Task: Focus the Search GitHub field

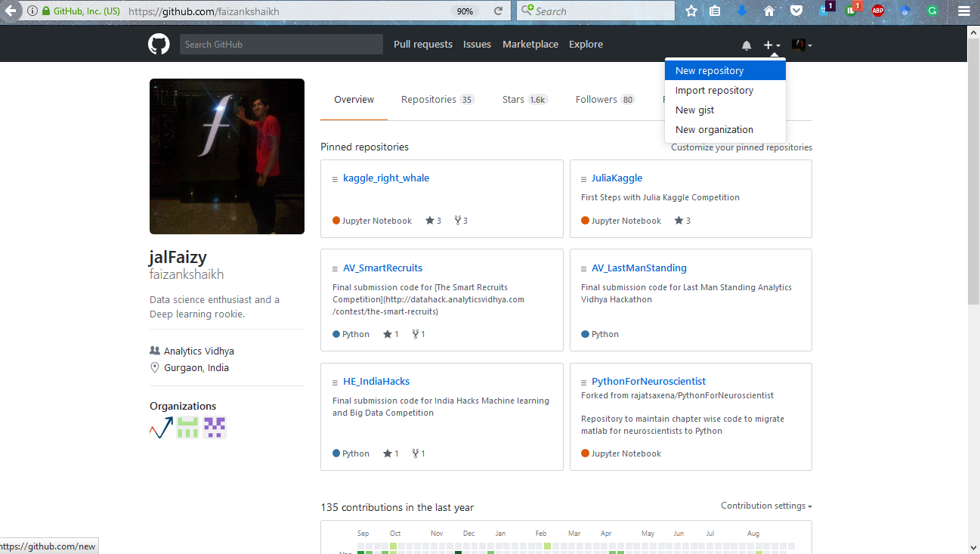Action: (281, 45)
